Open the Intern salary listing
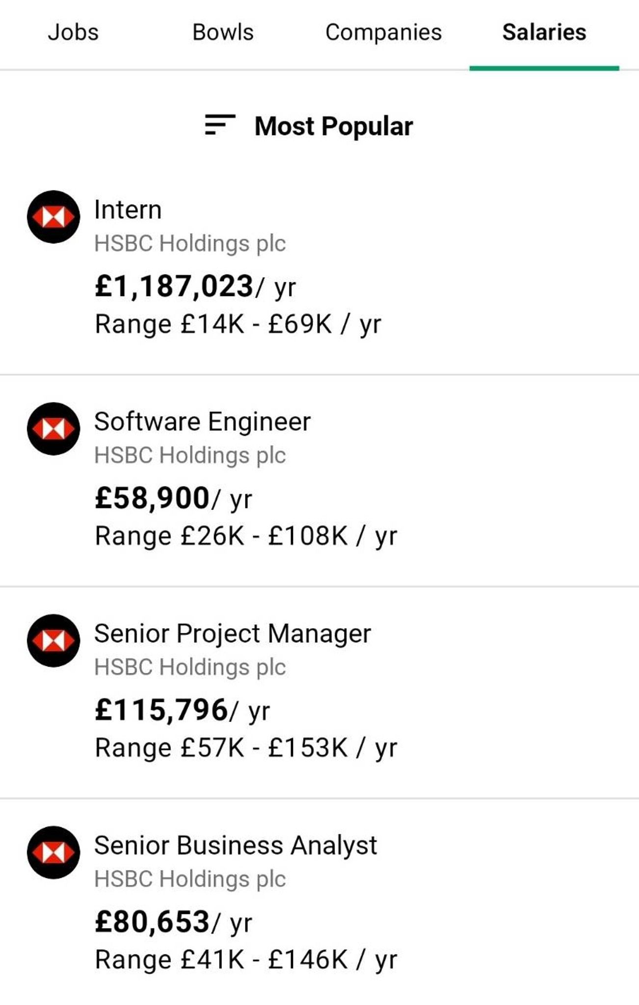Screen dimensions: 639x1005 pos(128,209)
